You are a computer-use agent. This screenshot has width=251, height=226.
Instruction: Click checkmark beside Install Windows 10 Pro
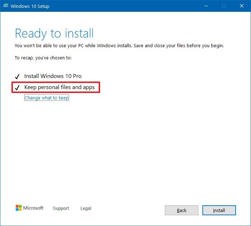coord(17,77)
